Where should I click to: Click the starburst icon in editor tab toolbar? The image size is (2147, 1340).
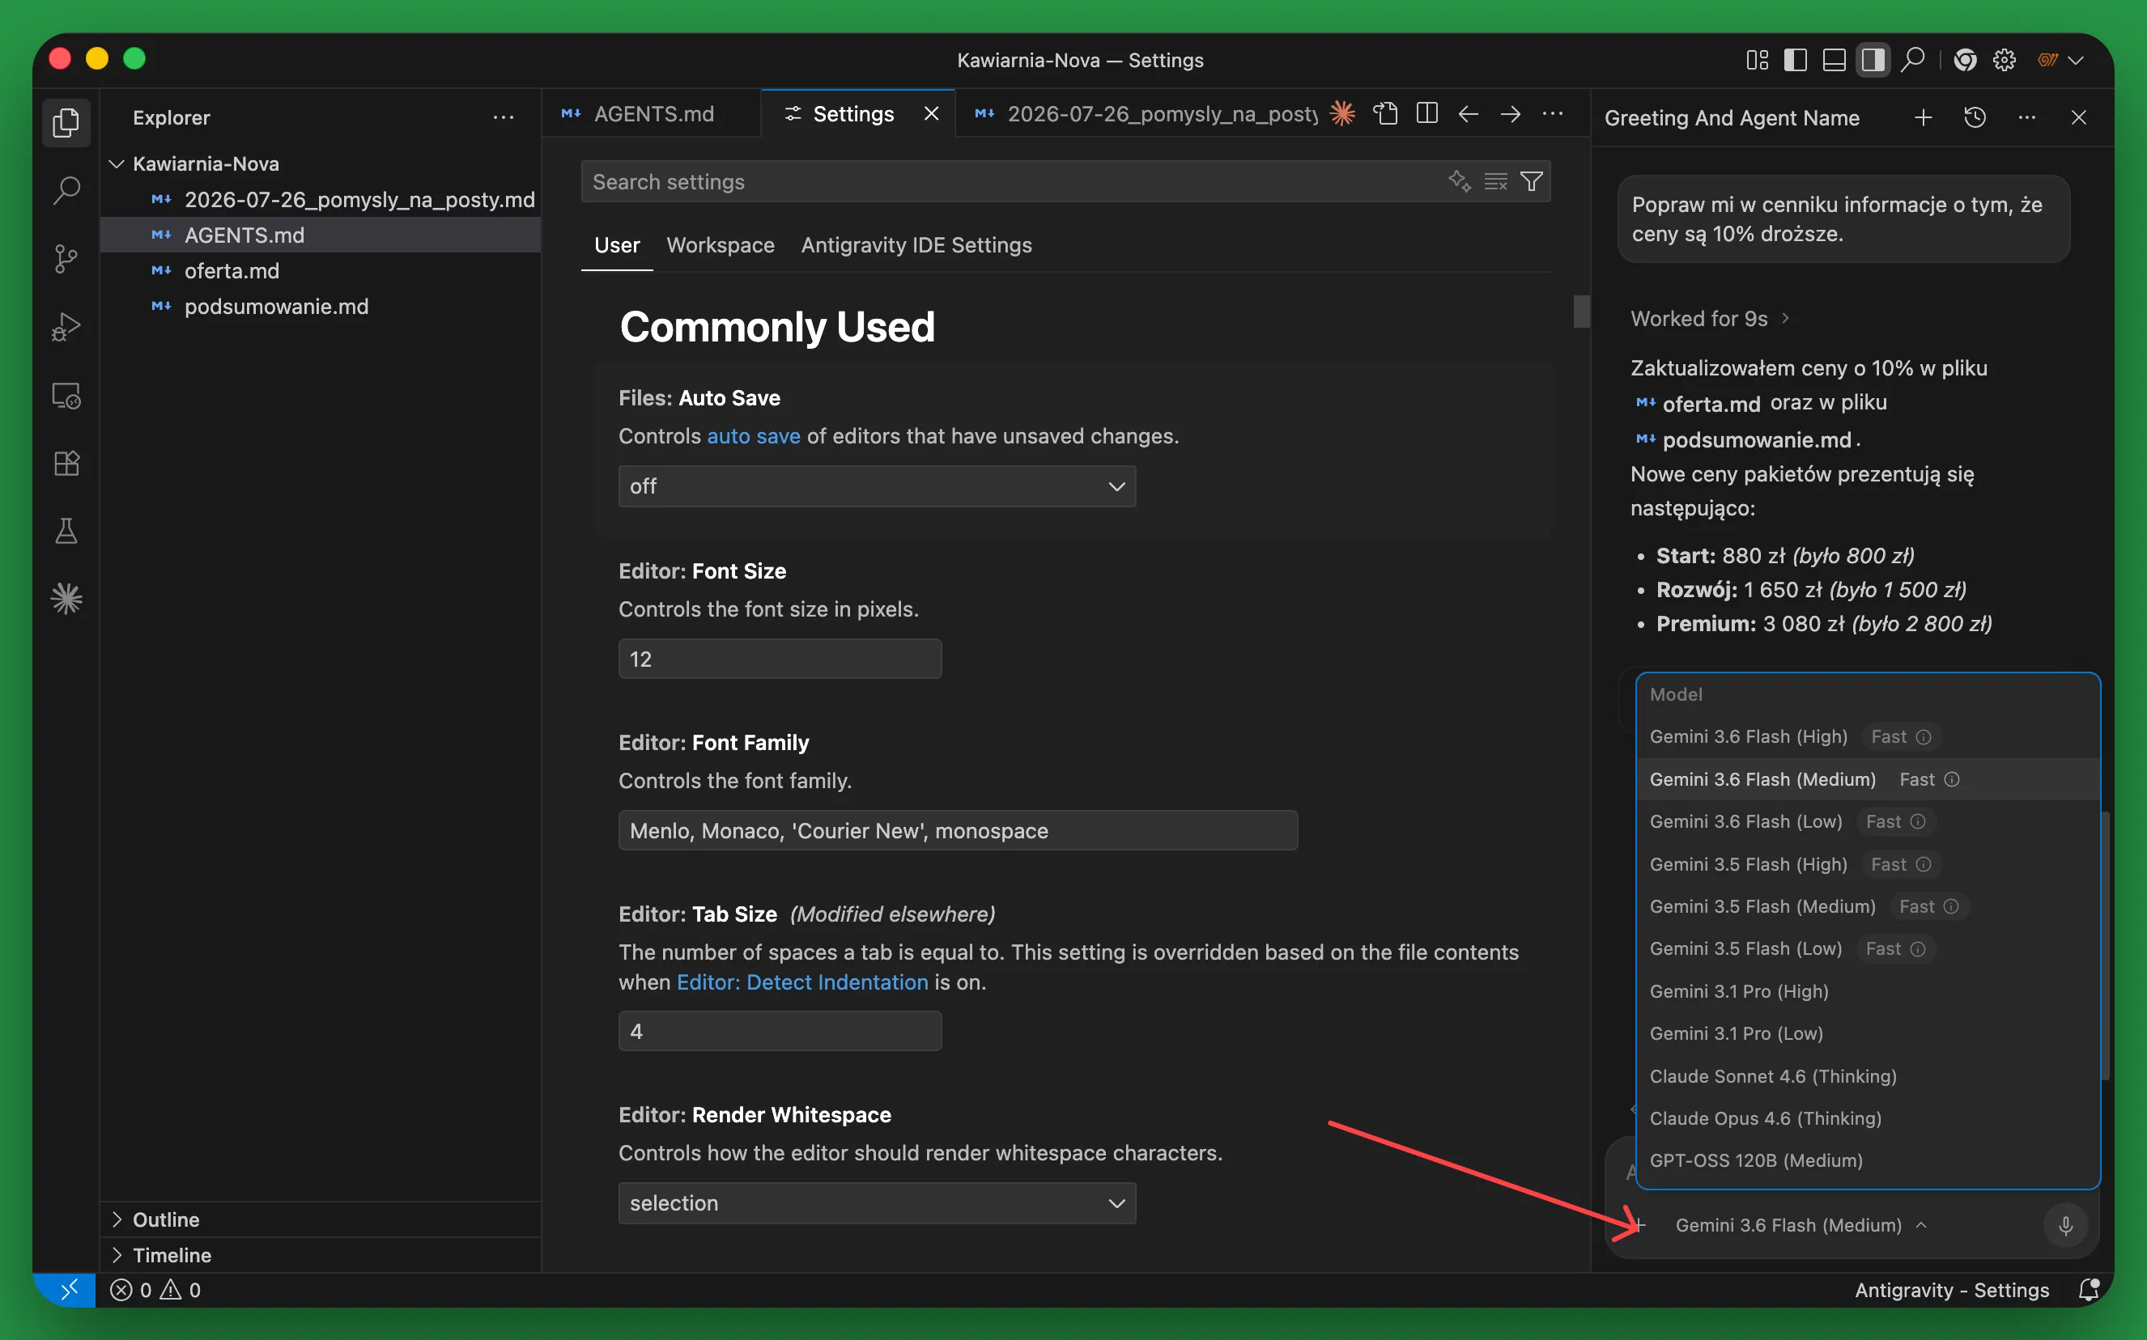pos(1342,113)
